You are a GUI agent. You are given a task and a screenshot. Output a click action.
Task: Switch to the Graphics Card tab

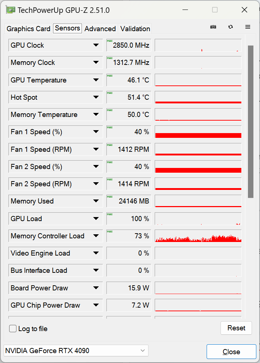[29, 29]
